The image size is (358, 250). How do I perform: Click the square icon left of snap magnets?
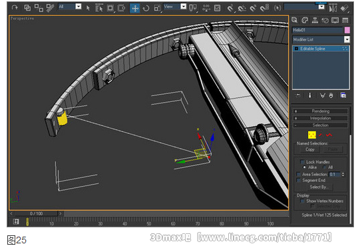point(217,8)
